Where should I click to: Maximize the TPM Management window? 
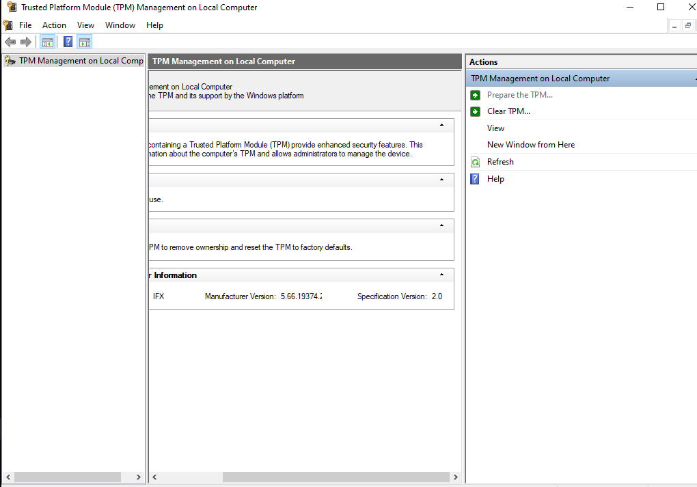(661, 7)
